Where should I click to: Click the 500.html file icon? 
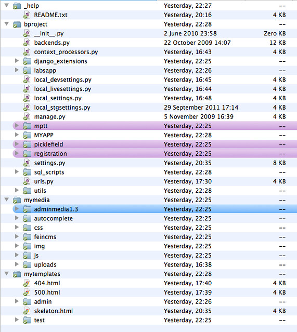click(x=27, y=293)
